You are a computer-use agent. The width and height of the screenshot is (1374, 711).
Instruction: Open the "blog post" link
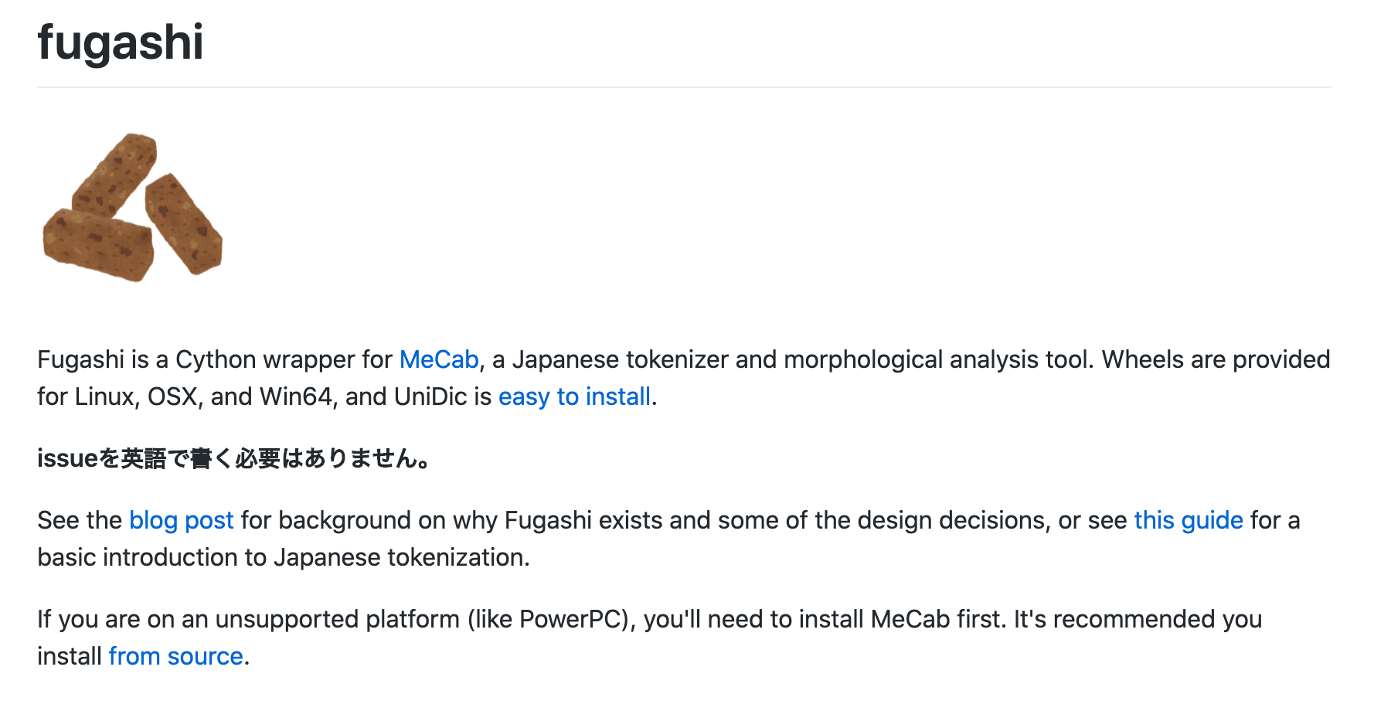[182, 520]
